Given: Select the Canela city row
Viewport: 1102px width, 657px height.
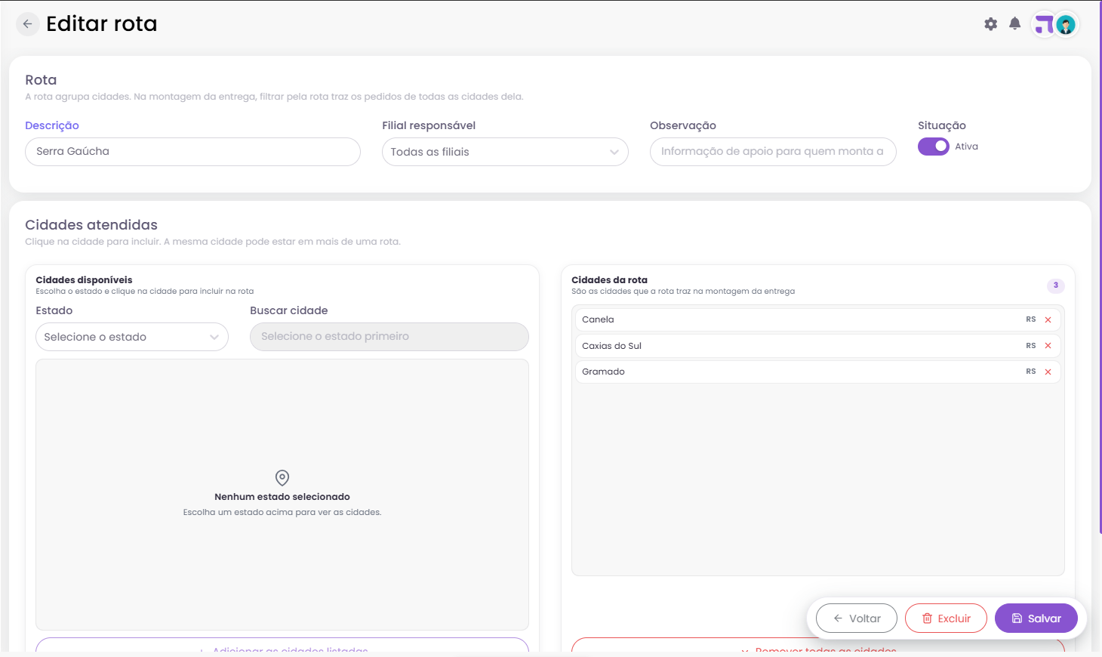Looking at the screenshot, I should pyautogui.click(x=818, y=320).
